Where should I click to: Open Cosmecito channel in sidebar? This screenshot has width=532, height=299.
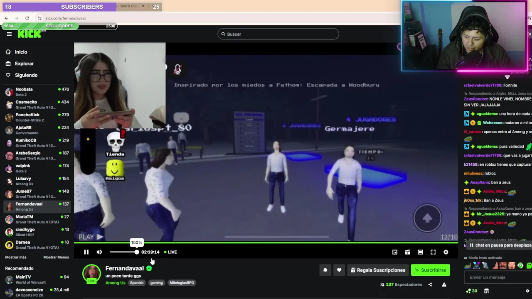click(x=37, y=105)
